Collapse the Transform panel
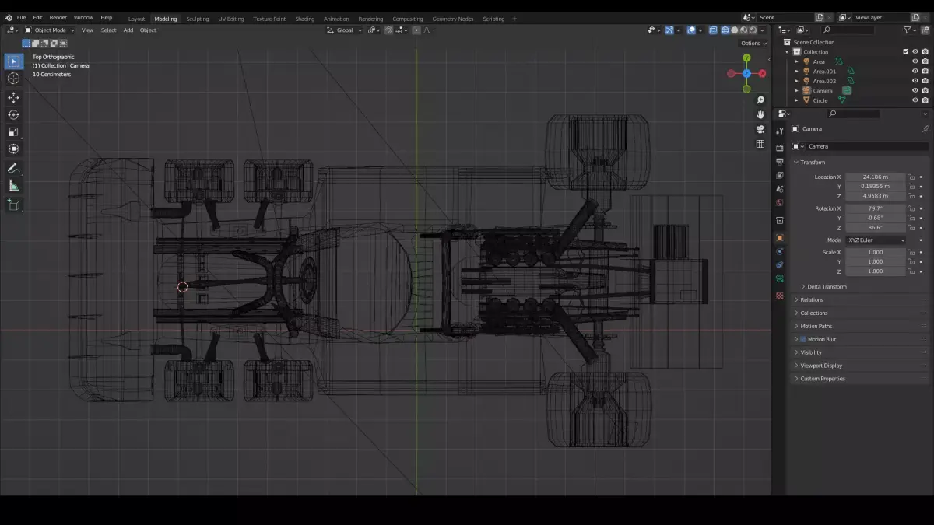Image resolution: width=934 pixels, height=525 pixels. tap(812, 162)
